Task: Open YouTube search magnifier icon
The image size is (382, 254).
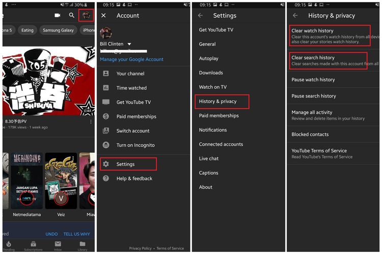Action: [71, 15]
